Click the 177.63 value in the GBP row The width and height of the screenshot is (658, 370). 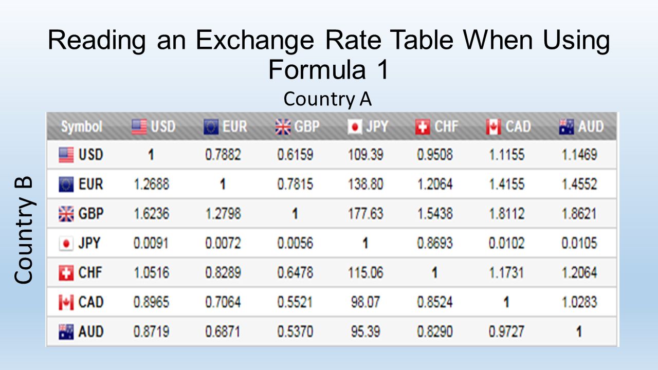pos(365,213)
